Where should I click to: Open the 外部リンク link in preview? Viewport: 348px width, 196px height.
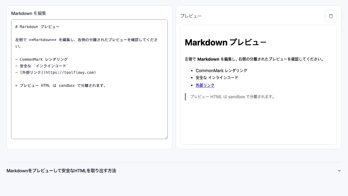click(205, 85)
